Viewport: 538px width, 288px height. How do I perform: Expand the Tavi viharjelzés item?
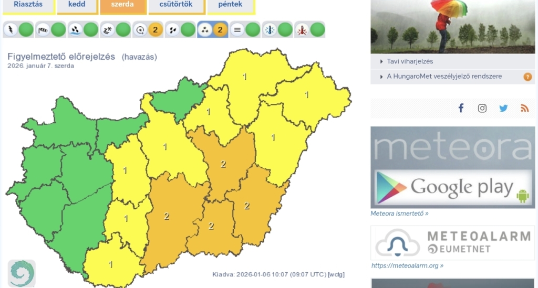pyautogui.click(x=410, y=61)
